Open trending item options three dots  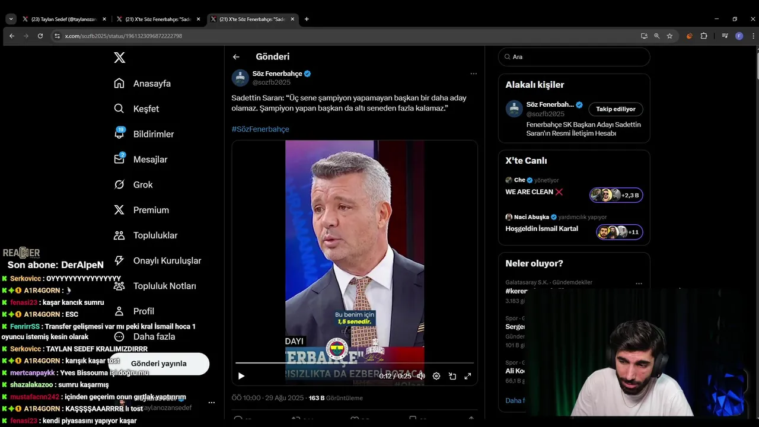(x=639, y=283)
